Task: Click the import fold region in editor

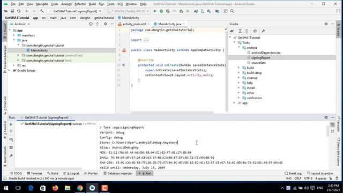Action: pyautogui.click(x=146, y=40)
